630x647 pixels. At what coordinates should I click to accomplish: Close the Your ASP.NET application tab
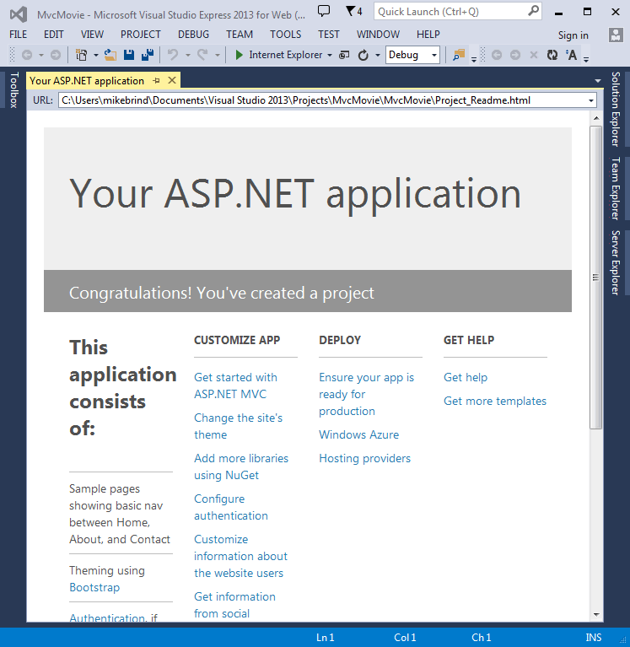[172, 80]
